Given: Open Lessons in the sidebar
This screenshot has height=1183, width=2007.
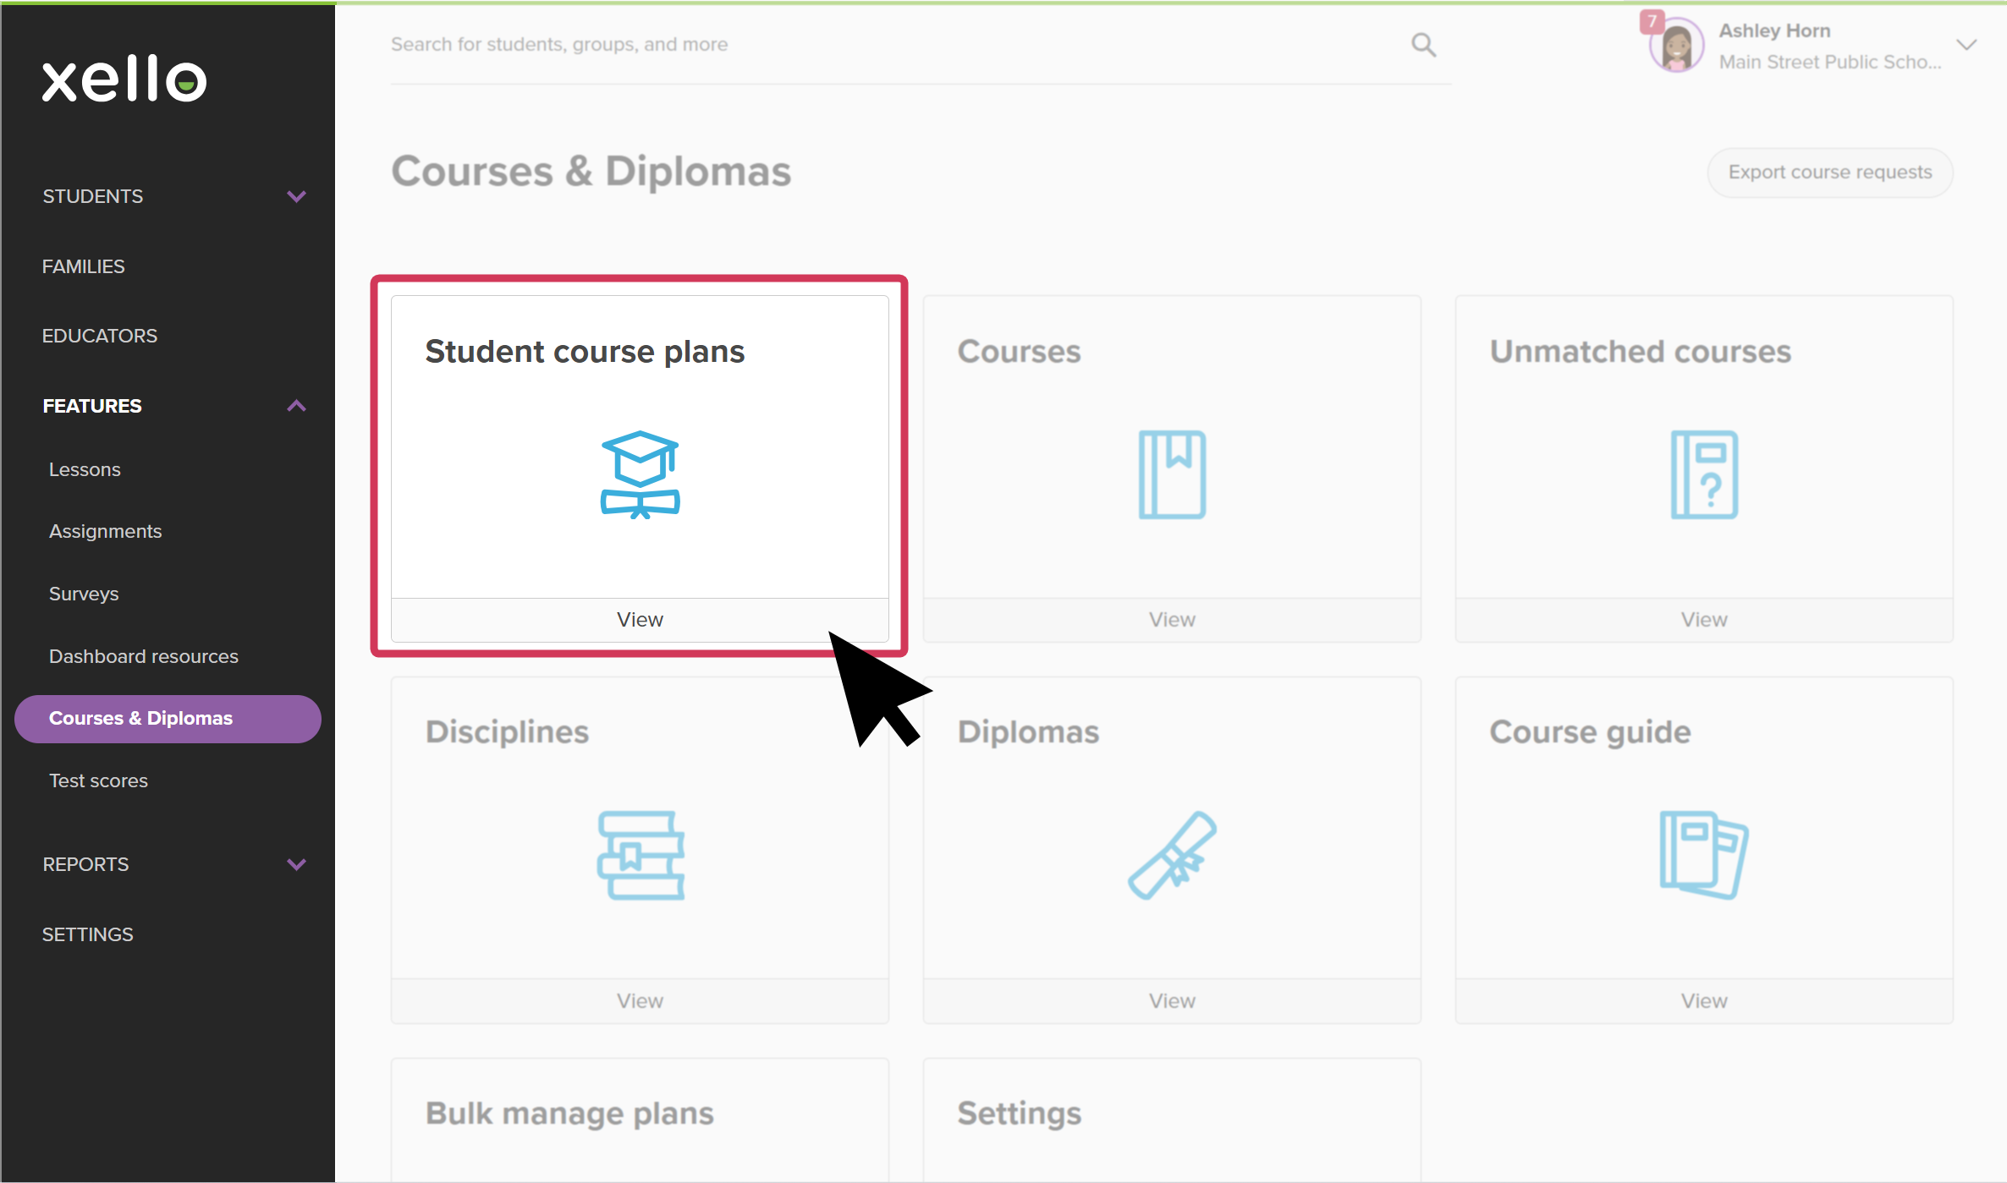Looking at the screenshot, I should (85, 469).
